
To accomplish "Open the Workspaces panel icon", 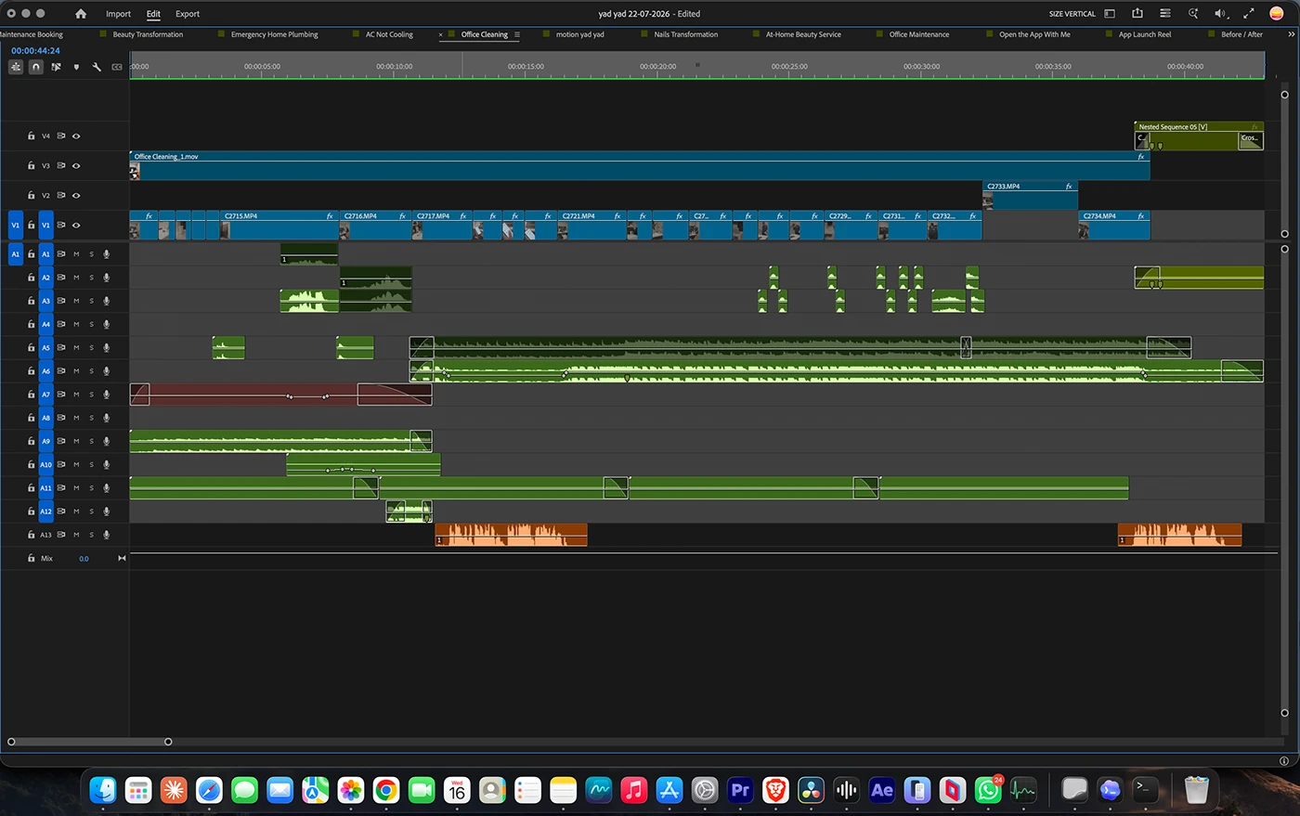I will [x=1110, y=14].
